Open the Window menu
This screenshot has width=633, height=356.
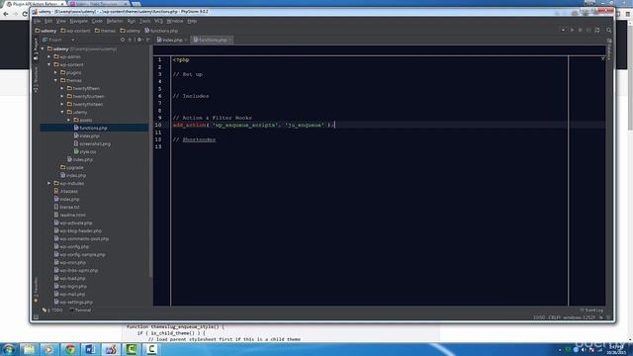(174, 21)
